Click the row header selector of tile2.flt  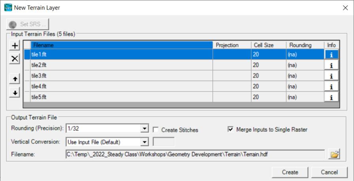click(27, 65)
